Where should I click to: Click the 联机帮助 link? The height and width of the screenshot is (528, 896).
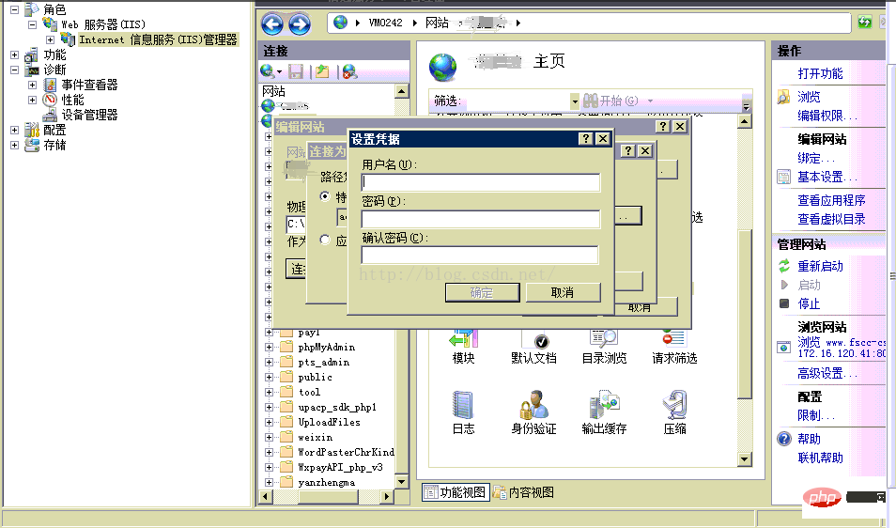pos(820,458)
